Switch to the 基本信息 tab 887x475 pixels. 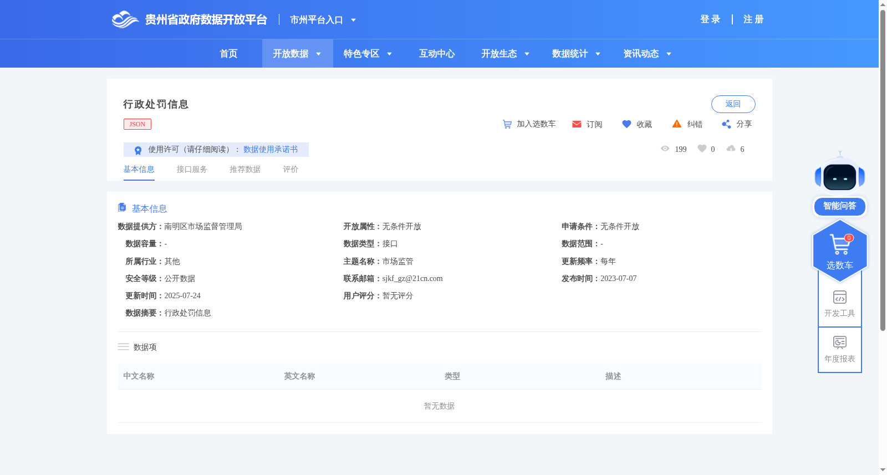(x=139, y=170)
